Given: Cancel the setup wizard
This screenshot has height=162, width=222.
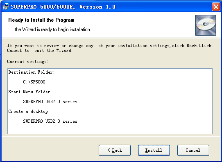Looking at the screenshot, I should tap(193, 150).
